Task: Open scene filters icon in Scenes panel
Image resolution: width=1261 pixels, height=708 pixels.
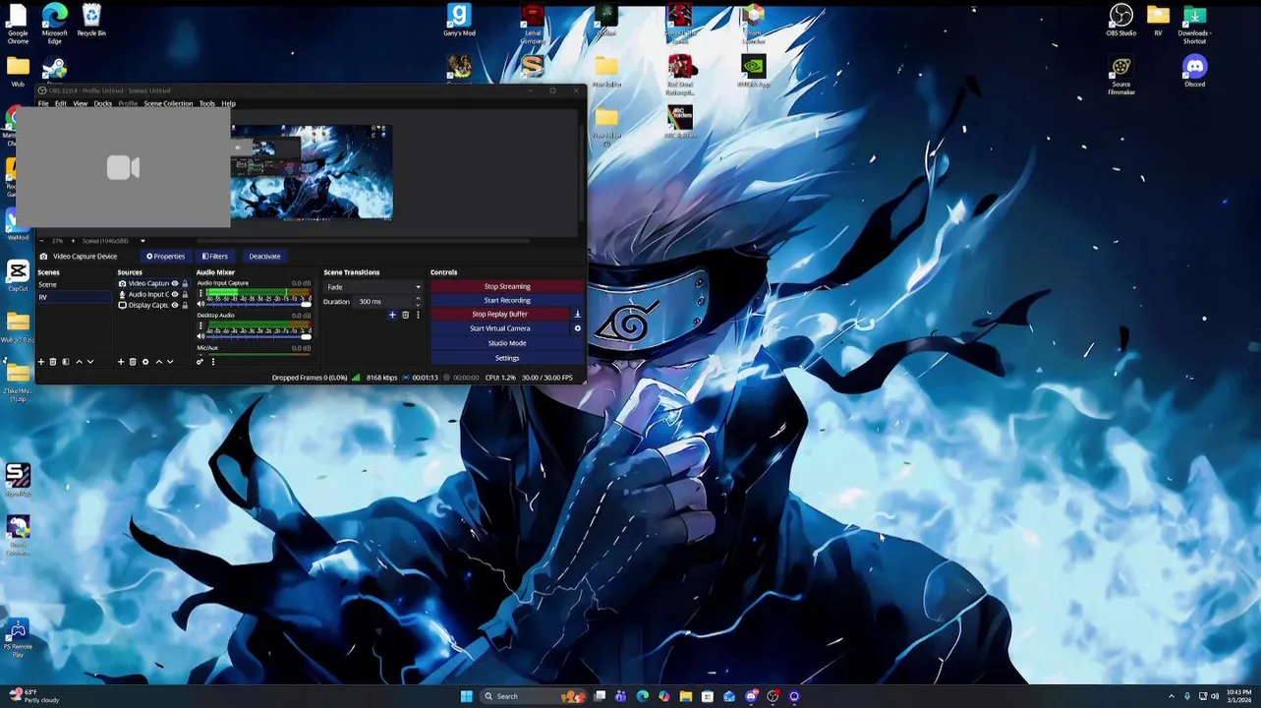Action: pos(66,362)
